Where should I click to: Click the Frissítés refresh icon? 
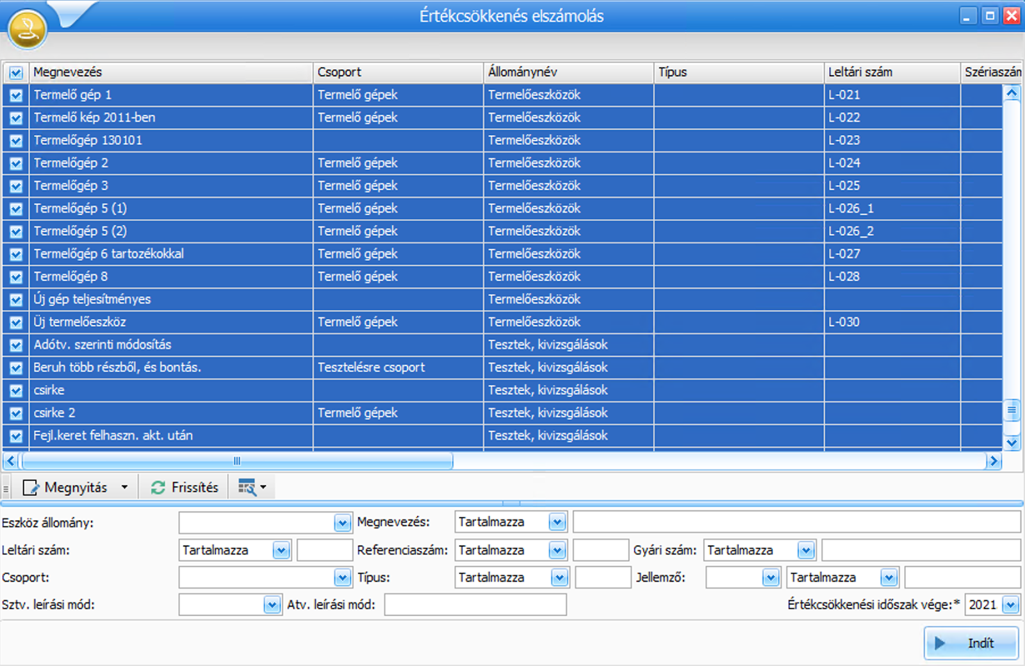(x=158, y=488)
